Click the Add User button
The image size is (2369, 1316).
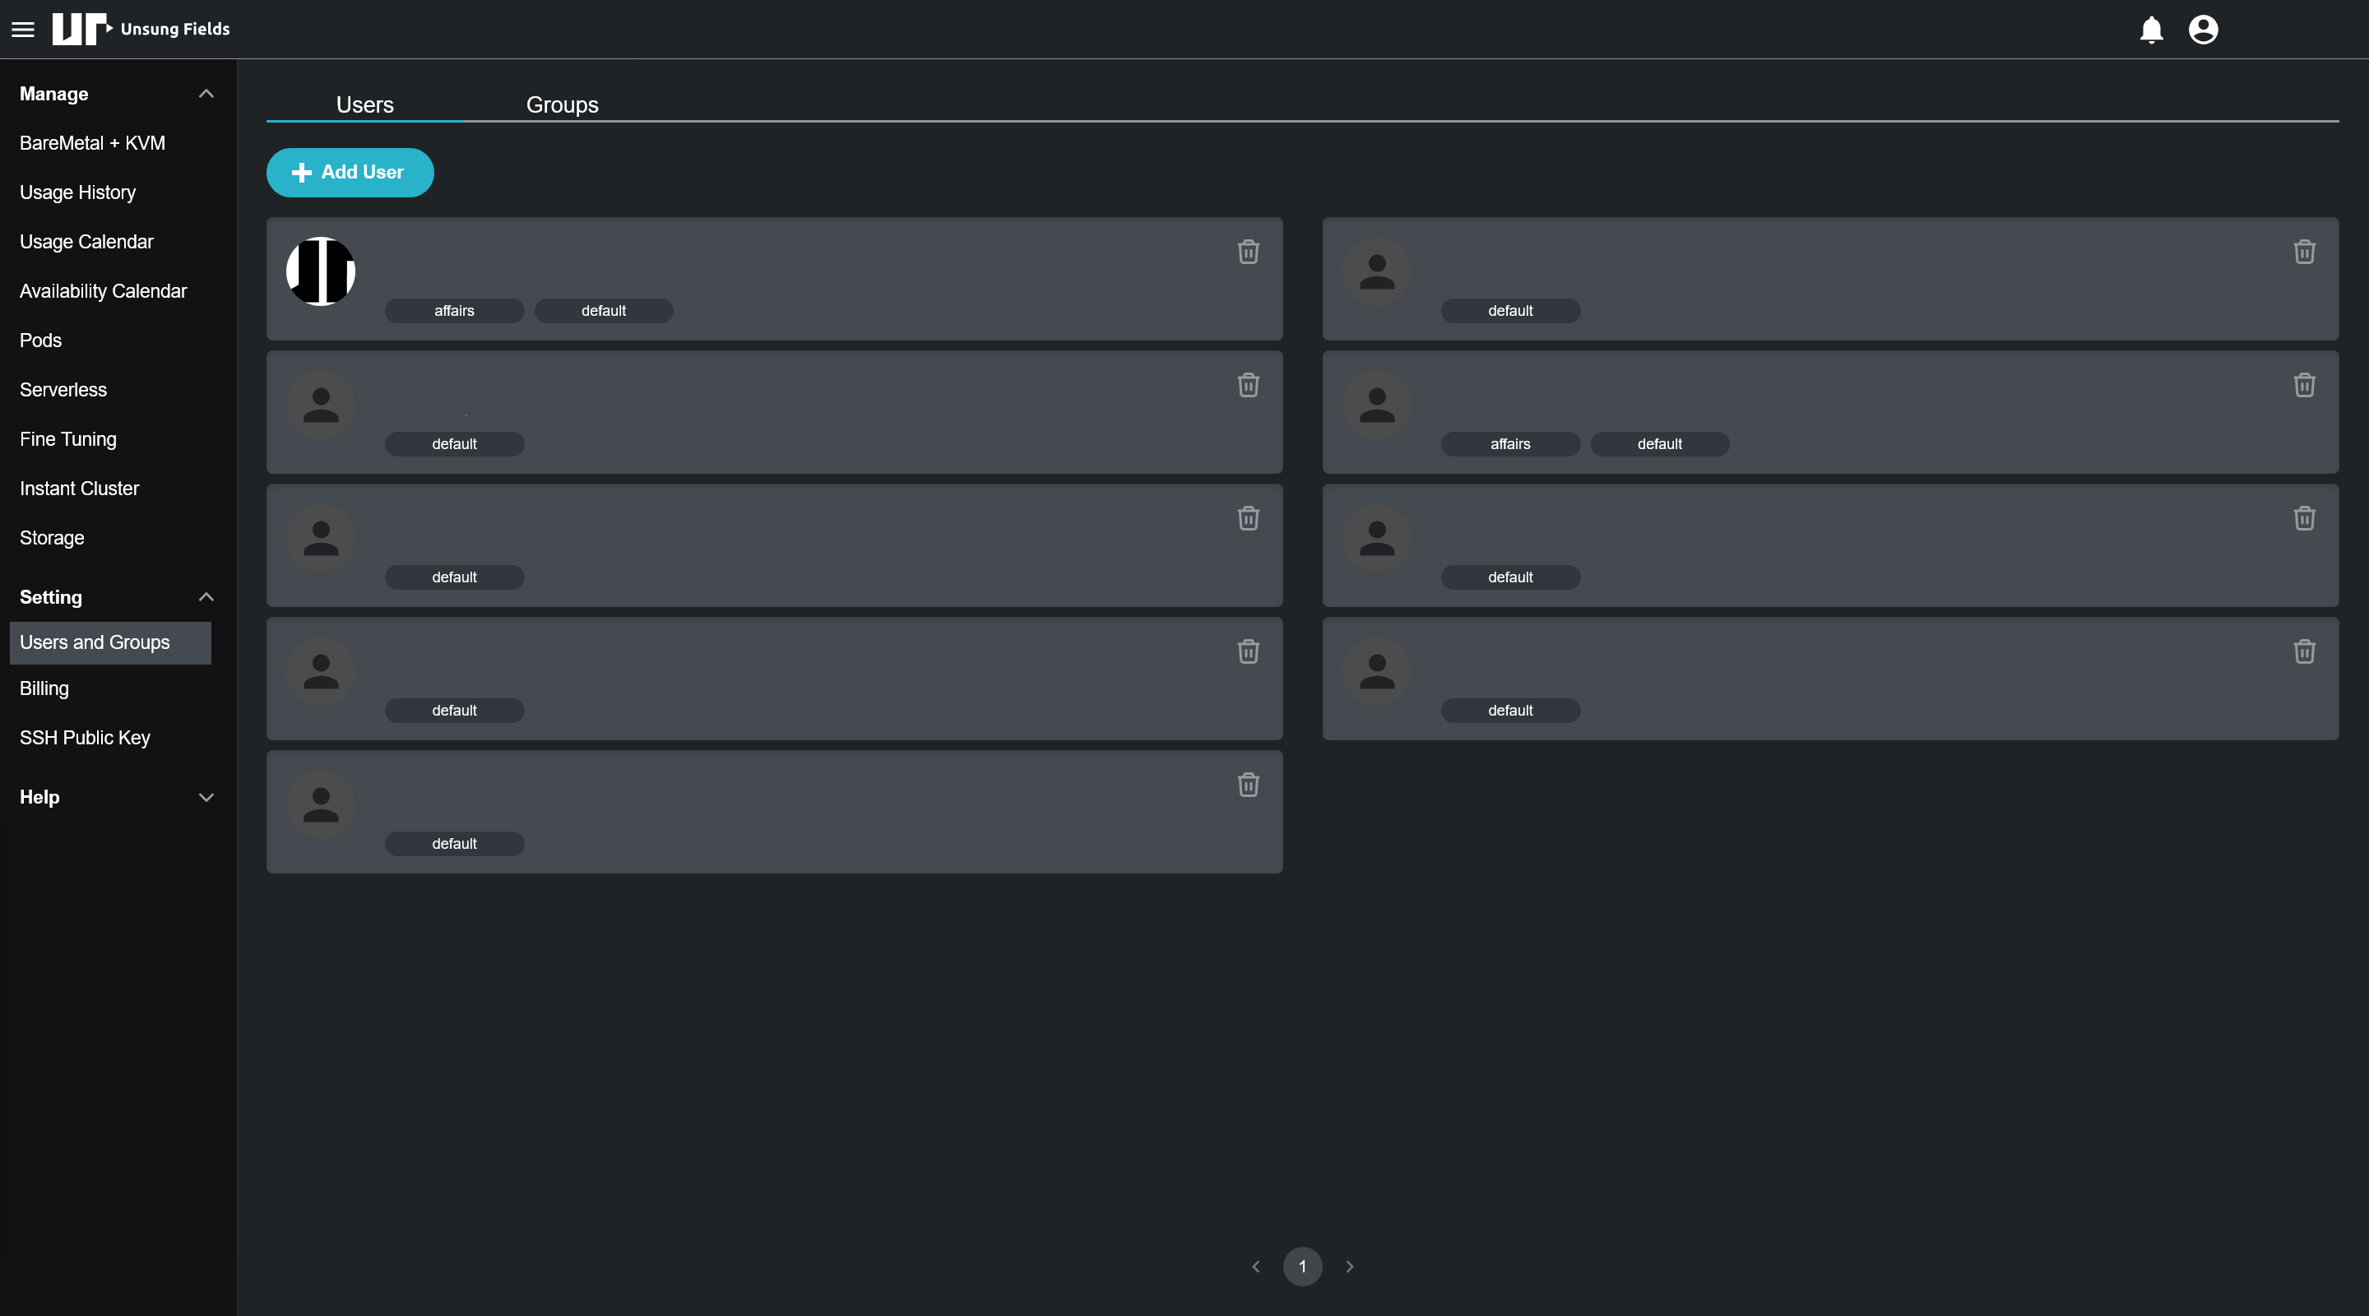point(350,172)
